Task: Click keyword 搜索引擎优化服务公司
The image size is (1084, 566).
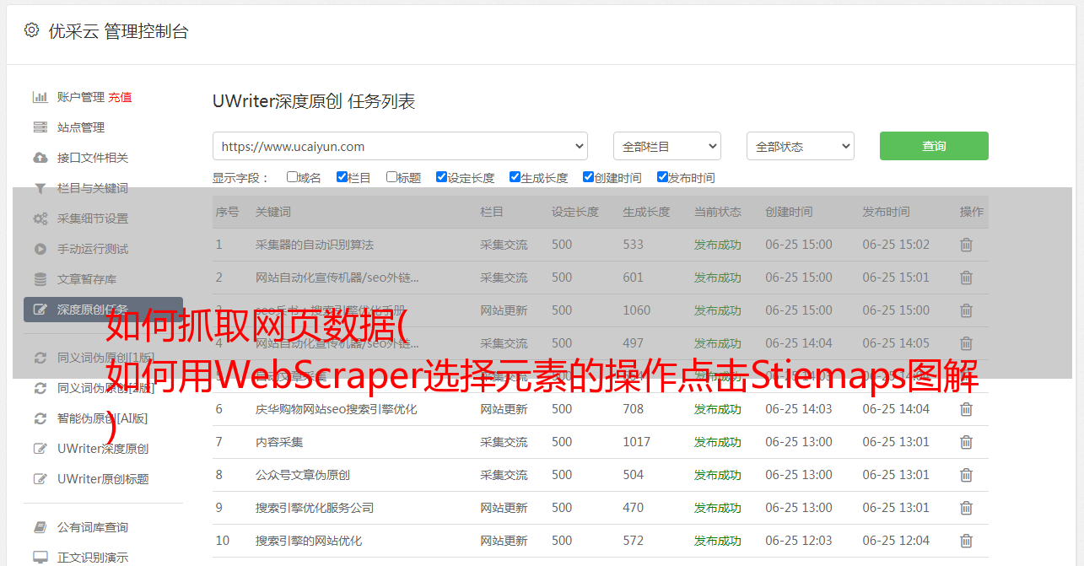Action: coord(315,508)
